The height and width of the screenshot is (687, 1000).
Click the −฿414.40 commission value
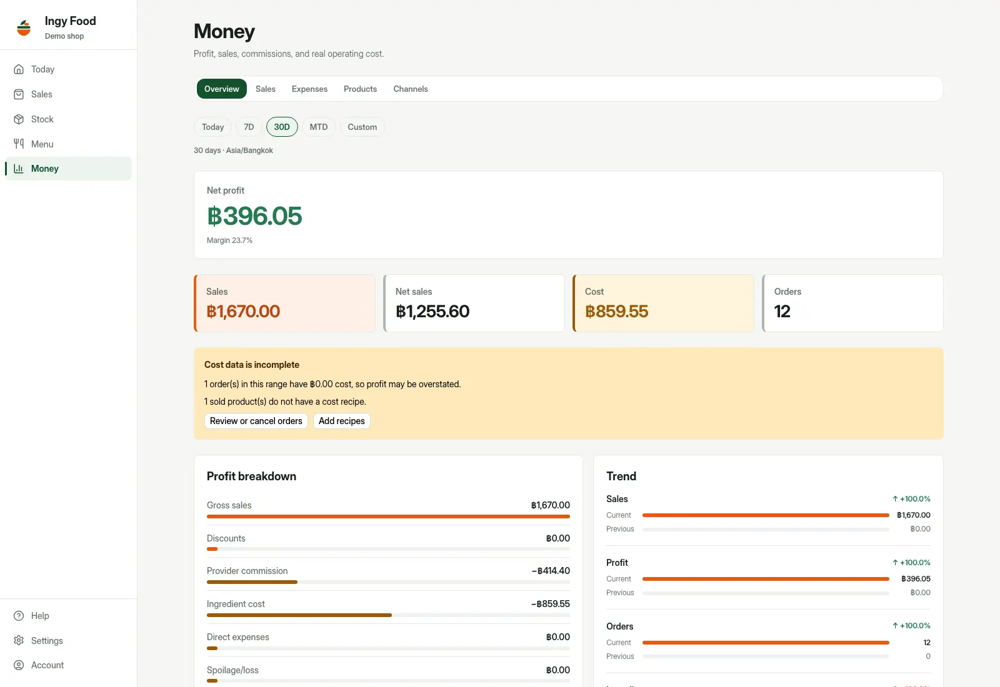(551, 571)
